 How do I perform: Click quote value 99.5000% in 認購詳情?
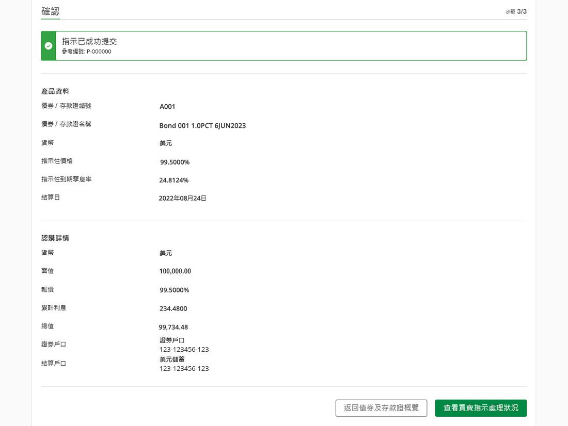click(x=174, y=290)
